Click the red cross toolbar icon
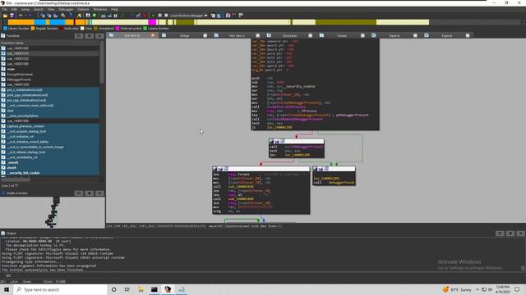Screen dimensions: 526x295 tap(145, 16)
